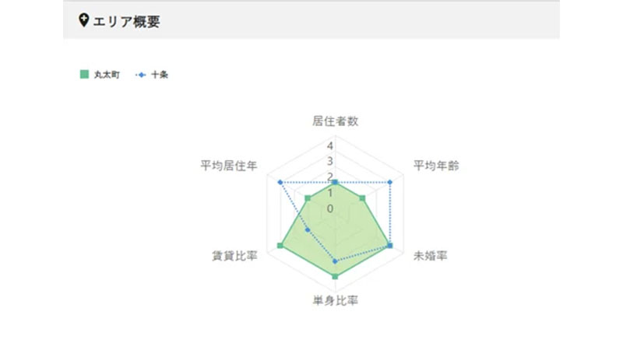Select the 平均居住年 axis label

pos(229,166)
